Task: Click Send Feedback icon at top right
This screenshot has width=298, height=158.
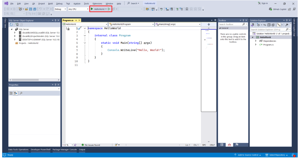Action: coord(294,9)
